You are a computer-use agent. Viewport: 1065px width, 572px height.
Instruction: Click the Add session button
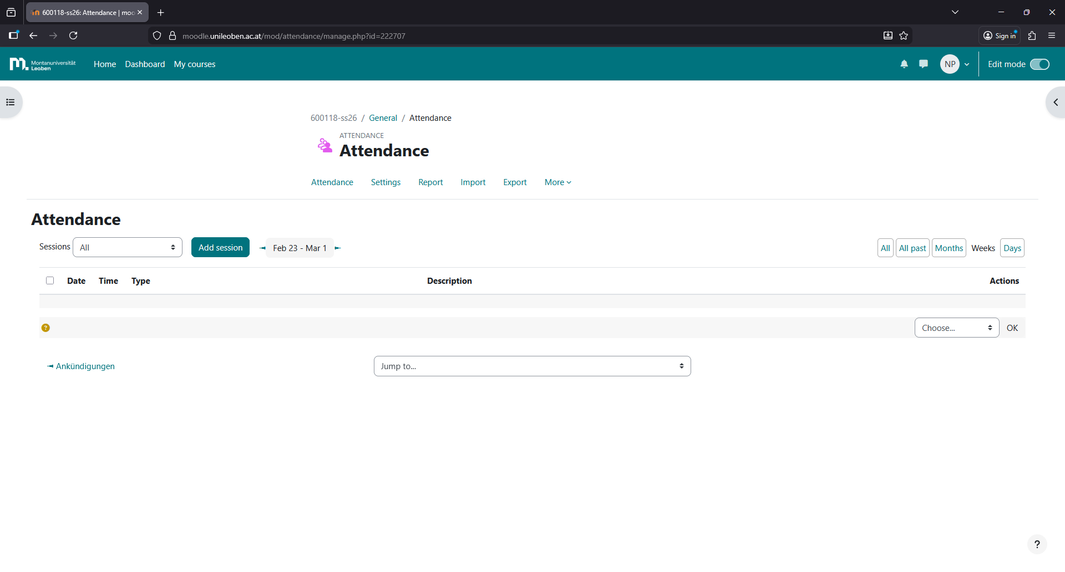220,248
